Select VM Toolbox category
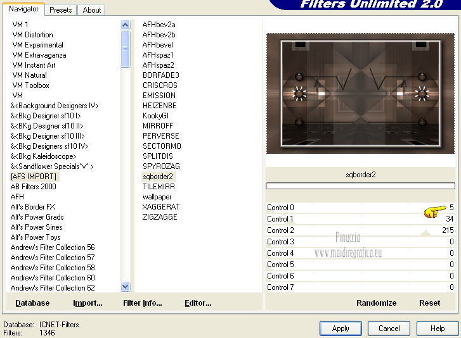Screen dimensions: 461x338 30,85
